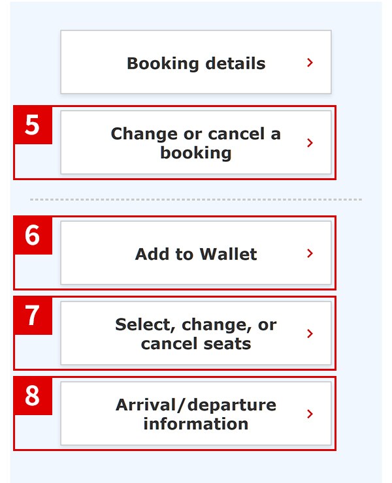Screen dimensions: 392x483
Task: Click the 'cancel seats' text line
Action: pyautogui.click(x=196, y=343)
